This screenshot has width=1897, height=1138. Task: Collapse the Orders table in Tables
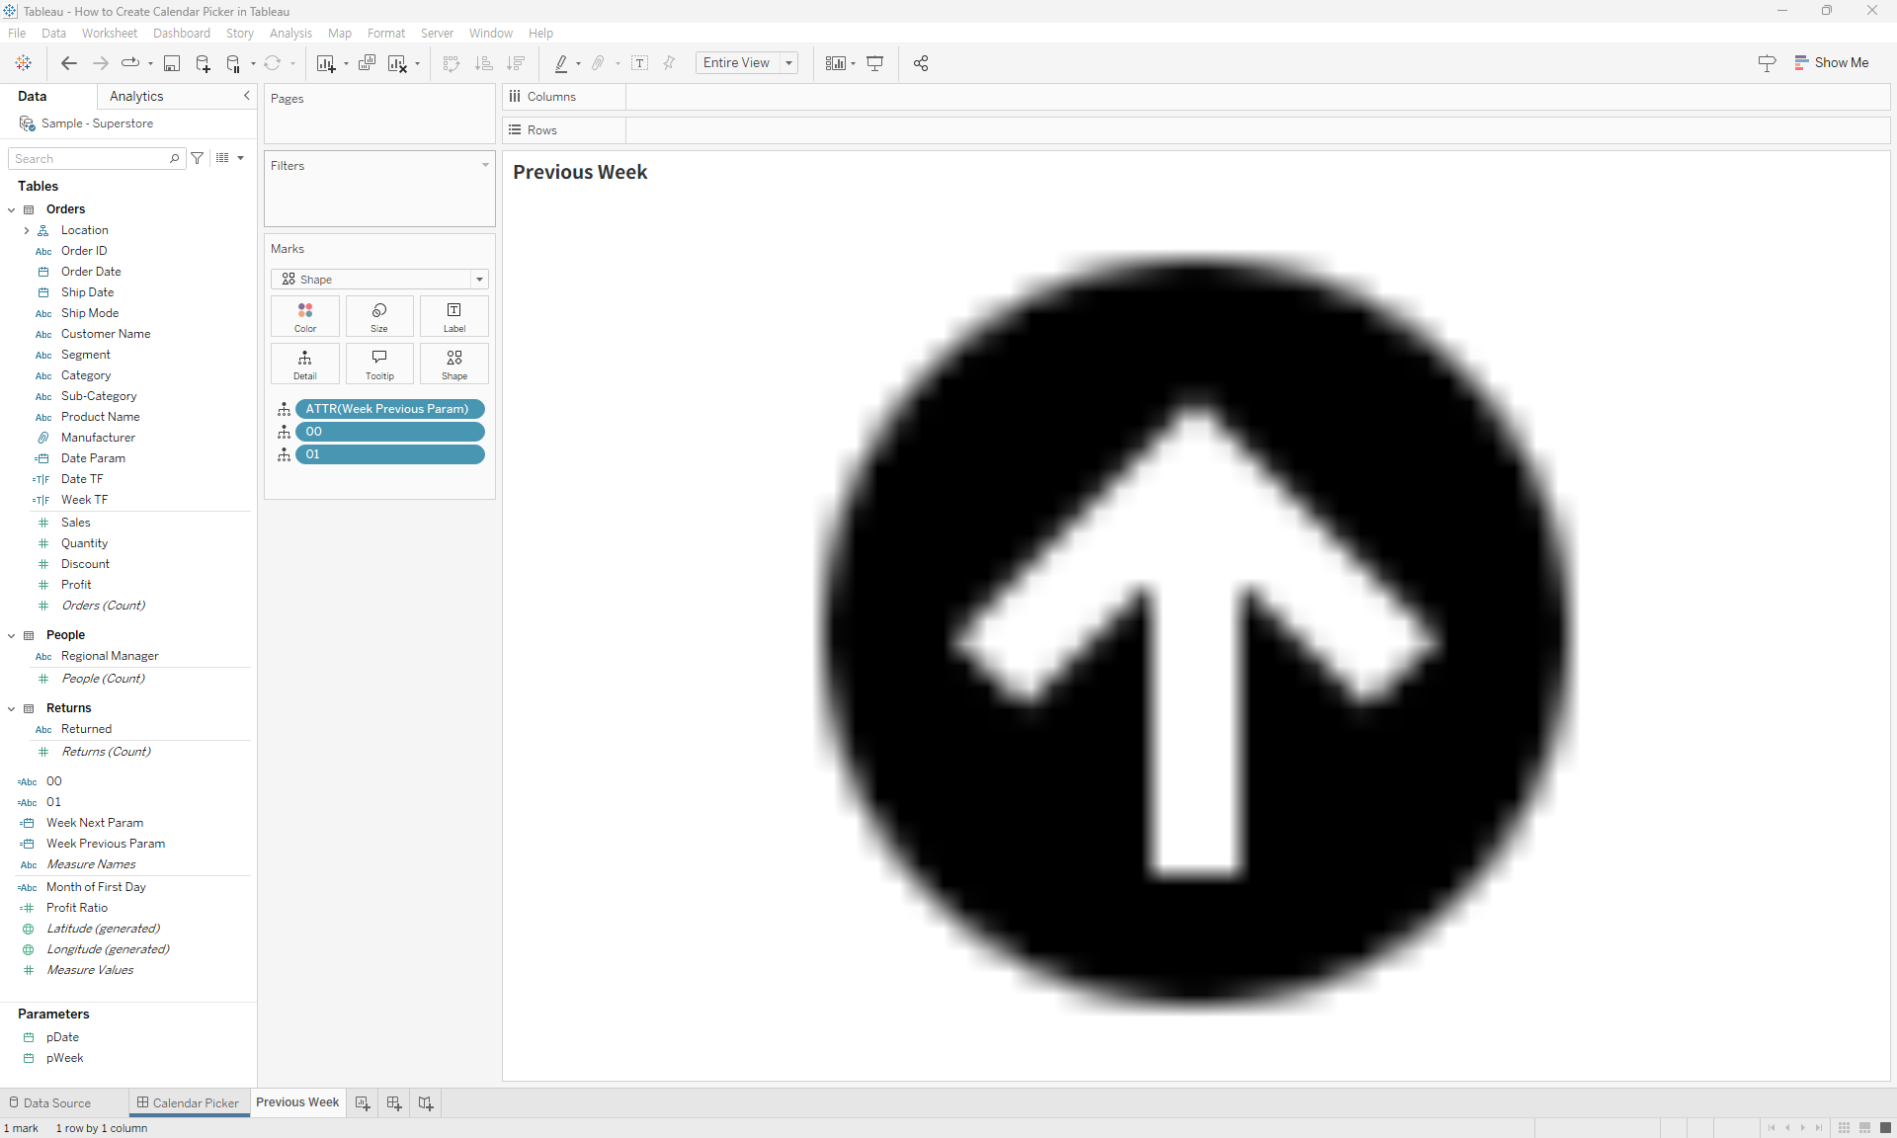[x=11, y=209]
